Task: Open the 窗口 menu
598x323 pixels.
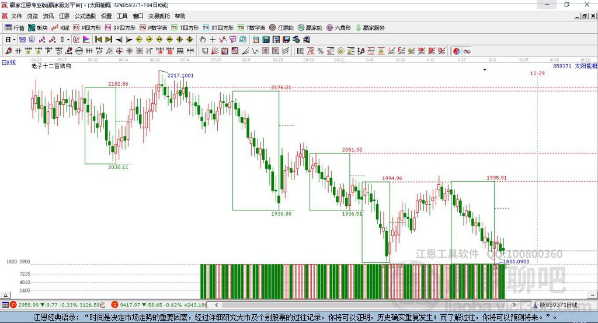Action: tap(138, 16)
